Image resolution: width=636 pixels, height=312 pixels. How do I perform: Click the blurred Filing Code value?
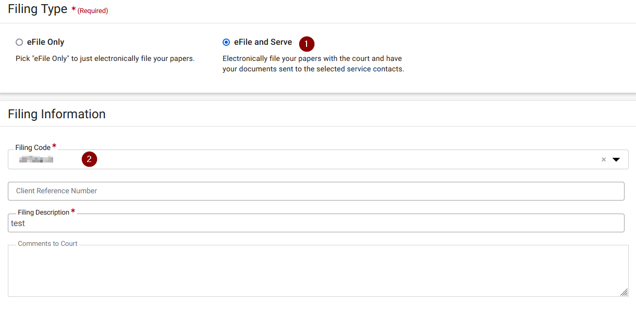(36, 159)
